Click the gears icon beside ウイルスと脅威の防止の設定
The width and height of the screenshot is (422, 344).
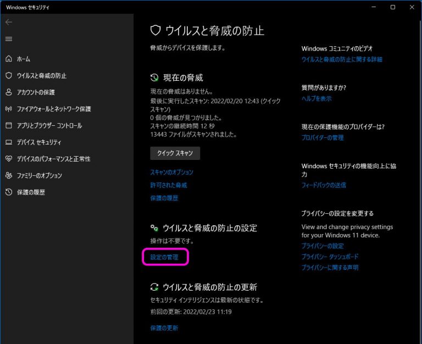click(154, 228)
